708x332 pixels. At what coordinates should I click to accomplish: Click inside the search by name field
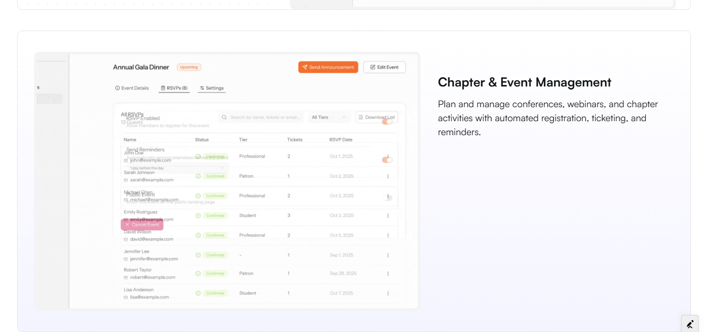point(264,117)
